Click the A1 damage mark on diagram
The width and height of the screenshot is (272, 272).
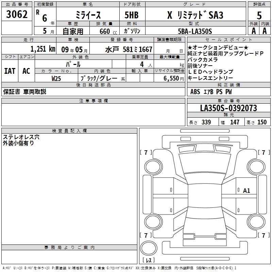(x=247, y=191)
